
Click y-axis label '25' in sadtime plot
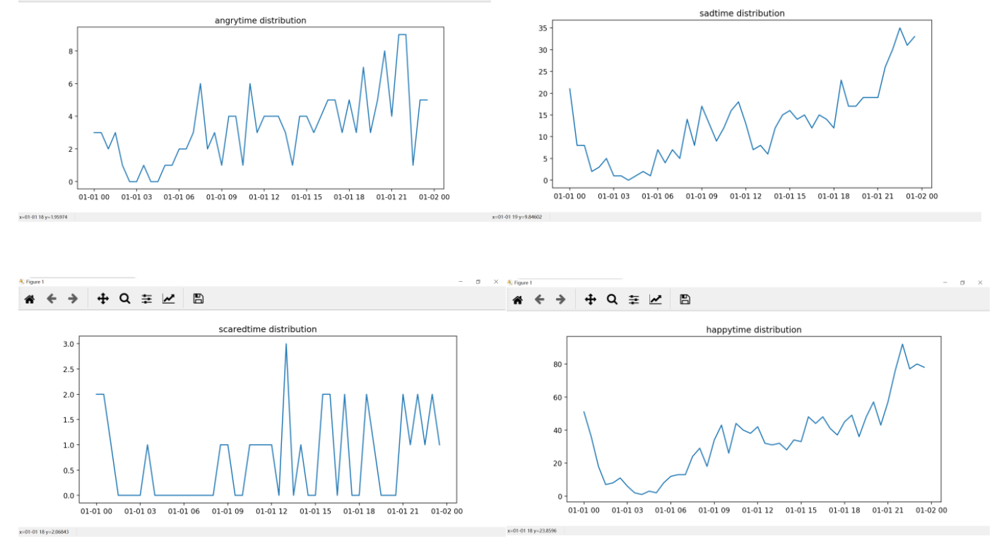(544, 71)
